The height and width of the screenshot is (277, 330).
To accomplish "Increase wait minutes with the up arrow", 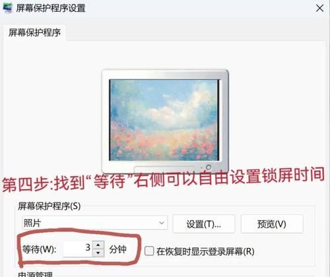I will pyautogui.click(x=98, y=245).
